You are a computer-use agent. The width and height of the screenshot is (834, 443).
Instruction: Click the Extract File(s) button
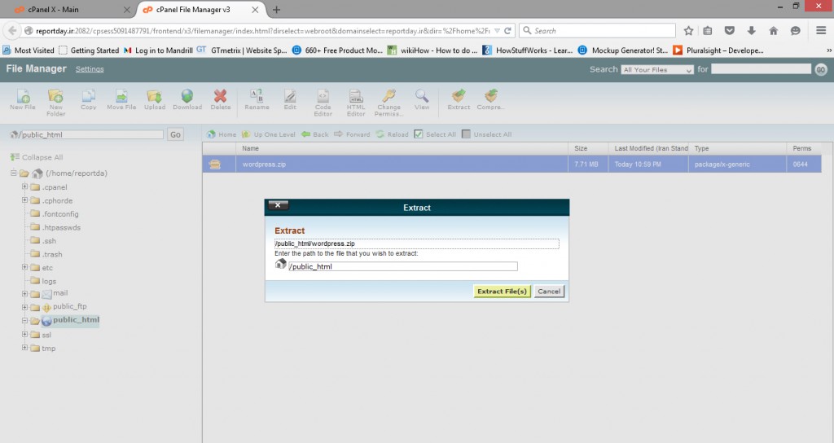[503, 291]
